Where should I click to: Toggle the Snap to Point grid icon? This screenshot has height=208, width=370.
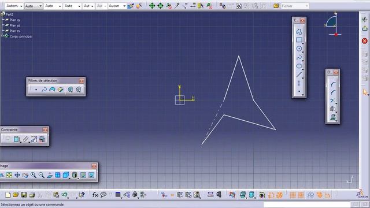coord(301,195)
